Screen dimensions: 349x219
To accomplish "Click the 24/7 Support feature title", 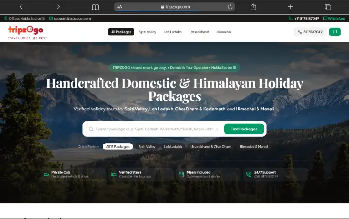I will click(265, 172).
